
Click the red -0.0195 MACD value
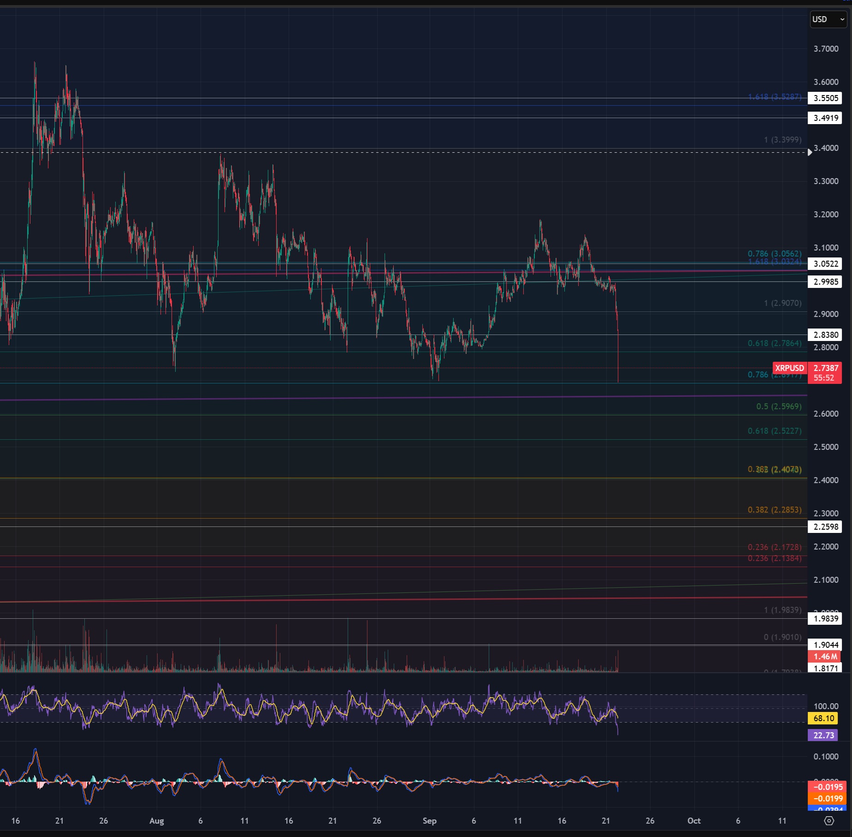pyautogui.click(x=828, y=787)
